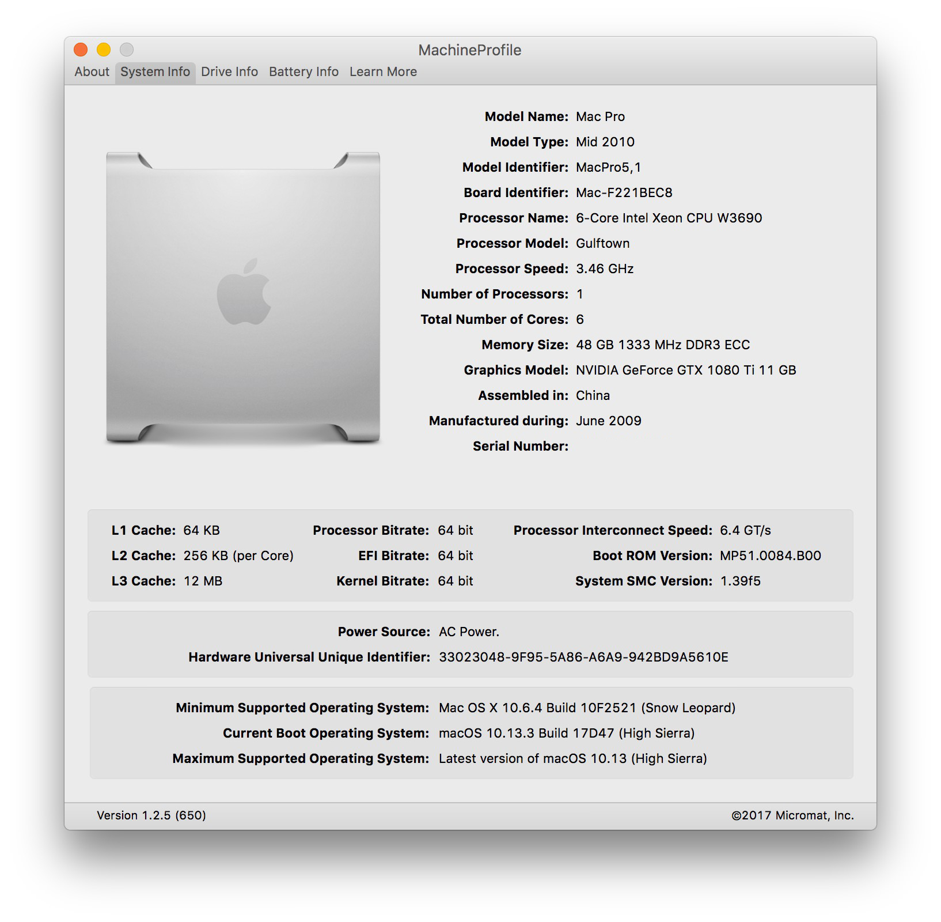Click the Number of Processors label
This screenshot has height=922, width=941.
pyautogui.click(x=495, y=294)
